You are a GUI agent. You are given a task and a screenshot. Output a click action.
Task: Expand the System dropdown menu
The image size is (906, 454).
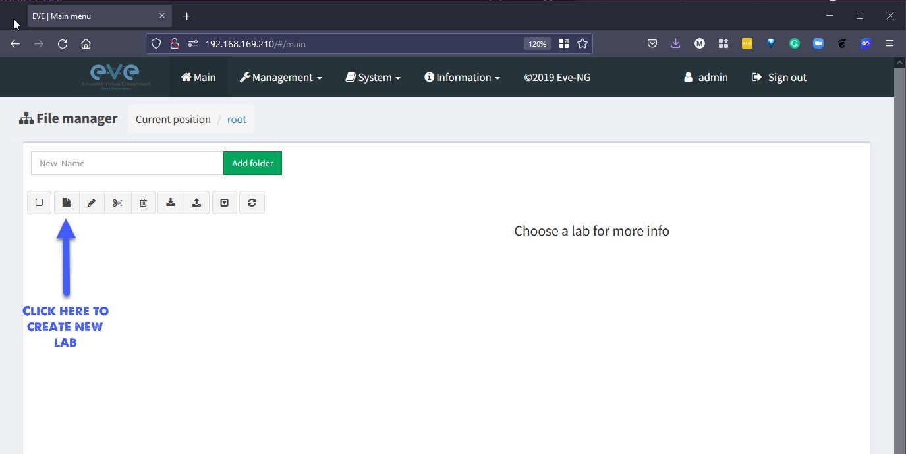tap(373, 78)
